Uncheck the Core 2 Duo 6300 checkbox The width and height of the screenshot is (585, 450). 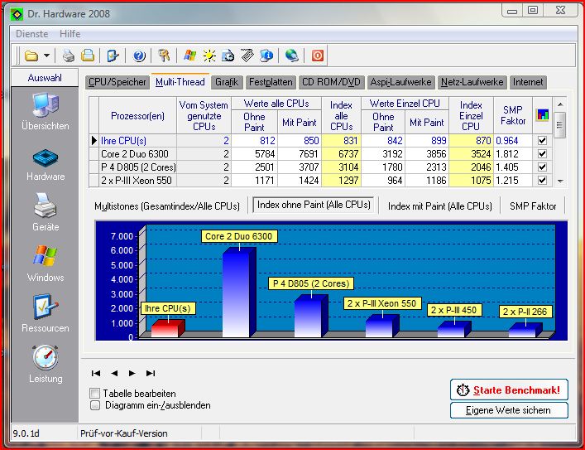point(543,153)
